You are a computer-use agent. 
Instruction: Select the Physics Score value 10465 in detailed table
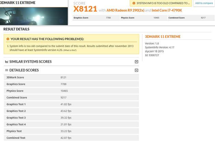tap(64, 91)
